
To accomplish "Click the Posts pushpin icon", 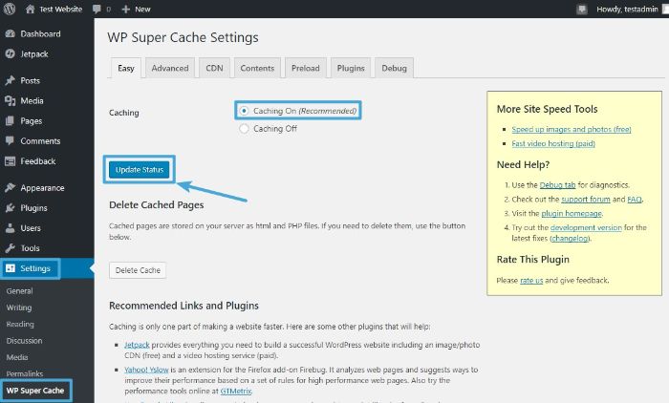I will click(11, 80).
